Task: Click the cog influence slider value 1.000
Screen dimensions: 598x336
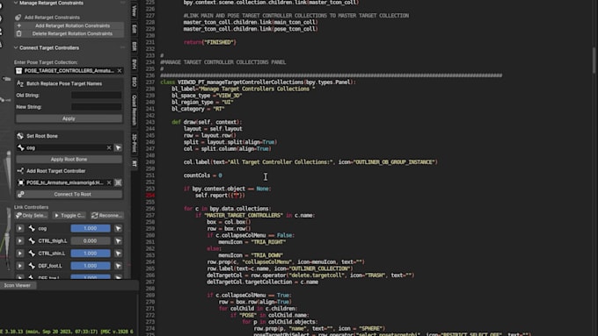Action: pyautogui.click(x=91, y=228)
